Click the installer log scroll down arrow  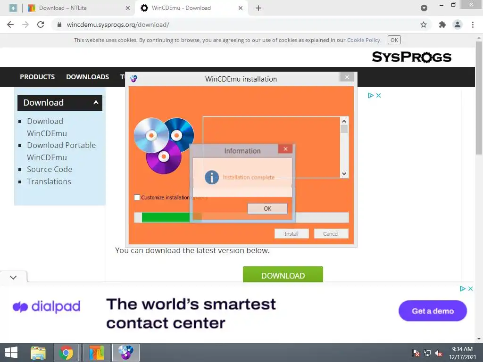pyautogui.click(x=344, y=174)
